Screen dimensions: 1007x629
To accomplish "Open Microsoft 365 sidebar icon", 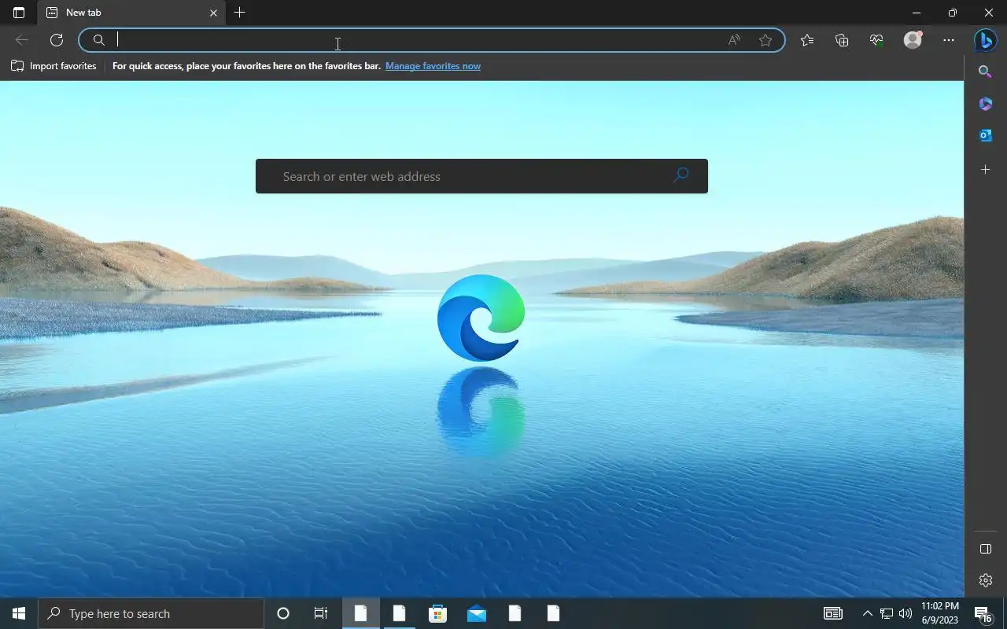I will (985, 104).
